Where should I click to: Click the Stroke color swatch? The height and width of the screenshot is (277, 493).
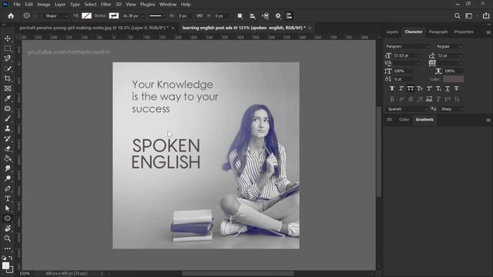(x=114, y=15)
